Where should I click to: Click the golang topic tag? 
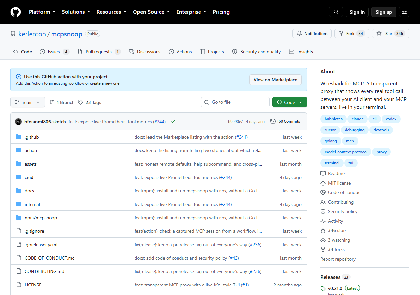click(x=331, y=141)
